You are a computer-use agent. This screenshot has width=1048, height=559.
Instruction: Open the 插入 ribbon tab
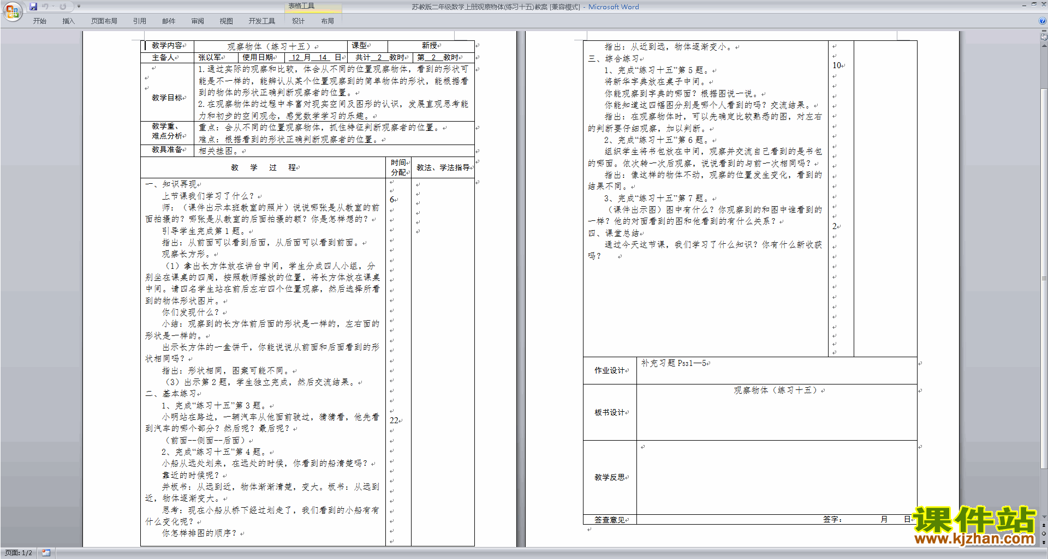(68, 21)
